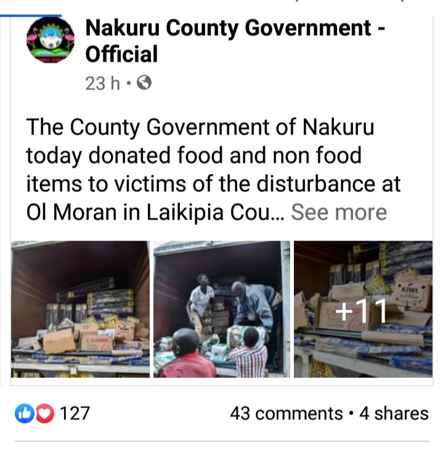The height and width of the screenshot is (452, 443).
Task: Open the 23 h post timestamp
Action: pyautogui.click(x=102, y=83)
